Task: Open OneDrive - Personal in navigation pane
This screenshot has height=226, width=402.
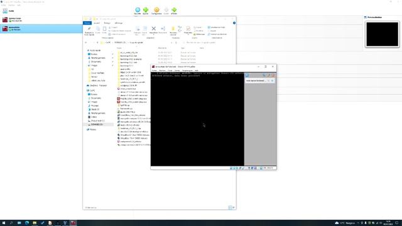Action: pos(97,85)
